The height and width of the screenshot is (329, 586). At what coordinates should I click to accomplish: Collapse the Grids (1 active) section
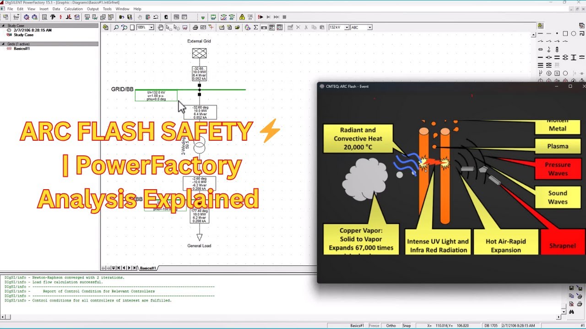(4, 44)
